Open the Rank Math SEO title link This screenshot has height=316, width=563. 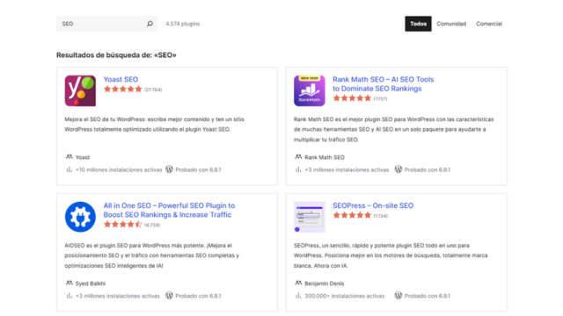[384, 84]
